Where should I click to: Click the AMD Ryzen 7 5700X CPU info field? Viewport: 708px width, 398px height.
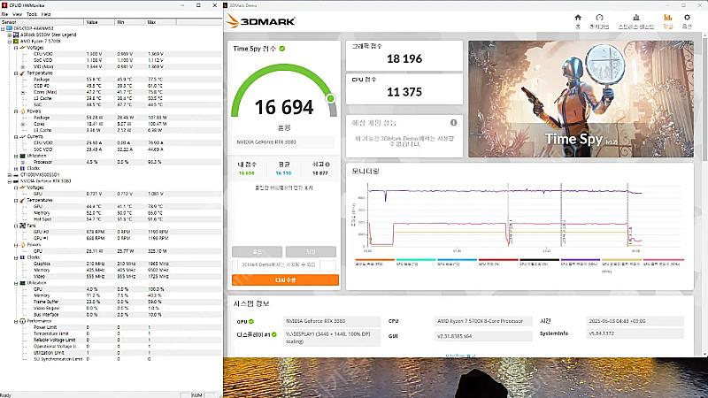point(483,321)
